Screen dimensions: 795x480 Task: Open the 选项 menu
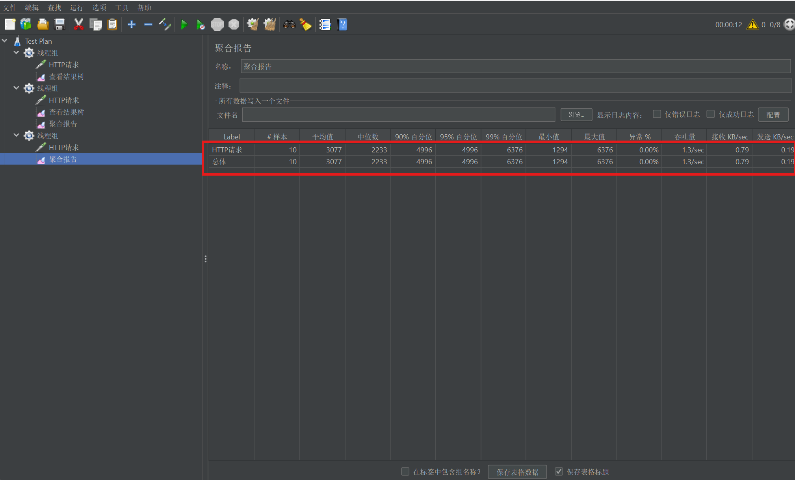[99, 7]
